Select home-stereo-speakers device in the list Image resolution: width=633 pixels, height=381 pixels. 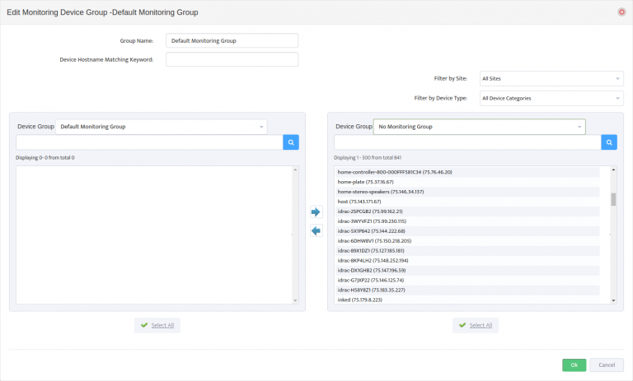coord(381,191)
